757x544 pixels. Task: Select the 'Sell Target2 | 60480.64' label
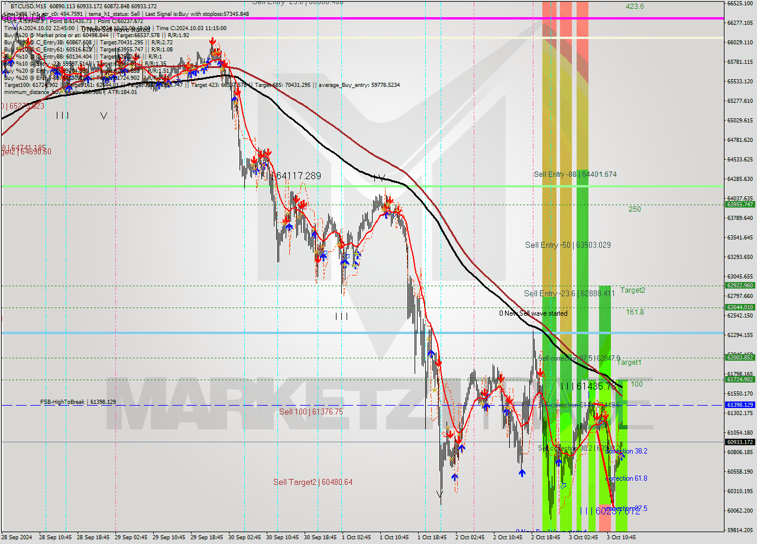[313, 483]
